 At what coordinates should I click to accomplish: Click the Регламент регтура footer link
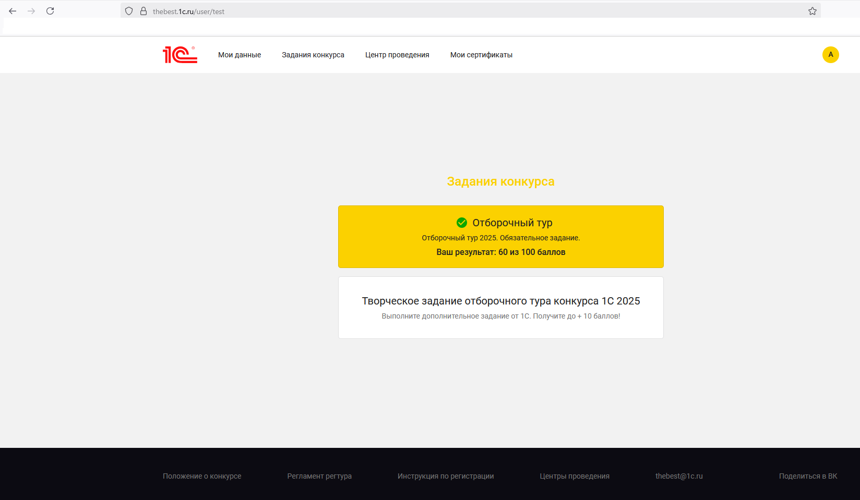(x=319, y=476)
